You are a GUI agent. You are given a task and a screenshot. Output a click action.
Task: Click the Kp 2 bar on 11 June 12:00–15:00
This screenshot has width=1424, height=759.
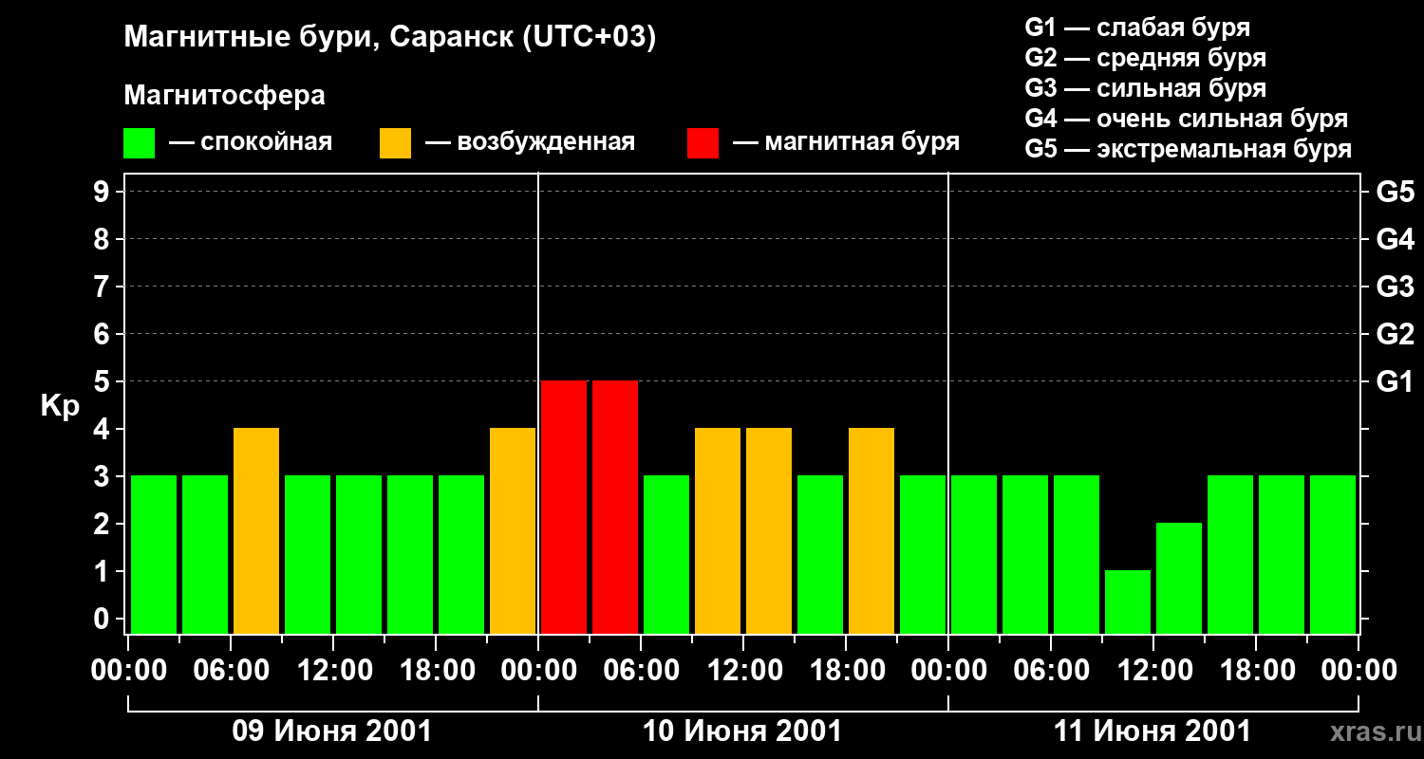coord(1179,578)
